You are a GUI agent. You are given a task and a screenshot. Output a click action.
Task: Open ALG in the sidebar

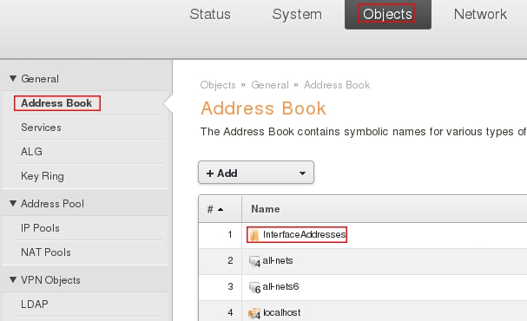[x=31, y=152]
